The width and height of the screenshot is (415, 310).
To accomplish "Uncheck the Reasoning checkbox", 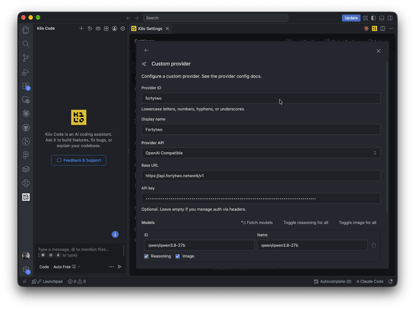I will pyautogui.click(x=146, y=256).
